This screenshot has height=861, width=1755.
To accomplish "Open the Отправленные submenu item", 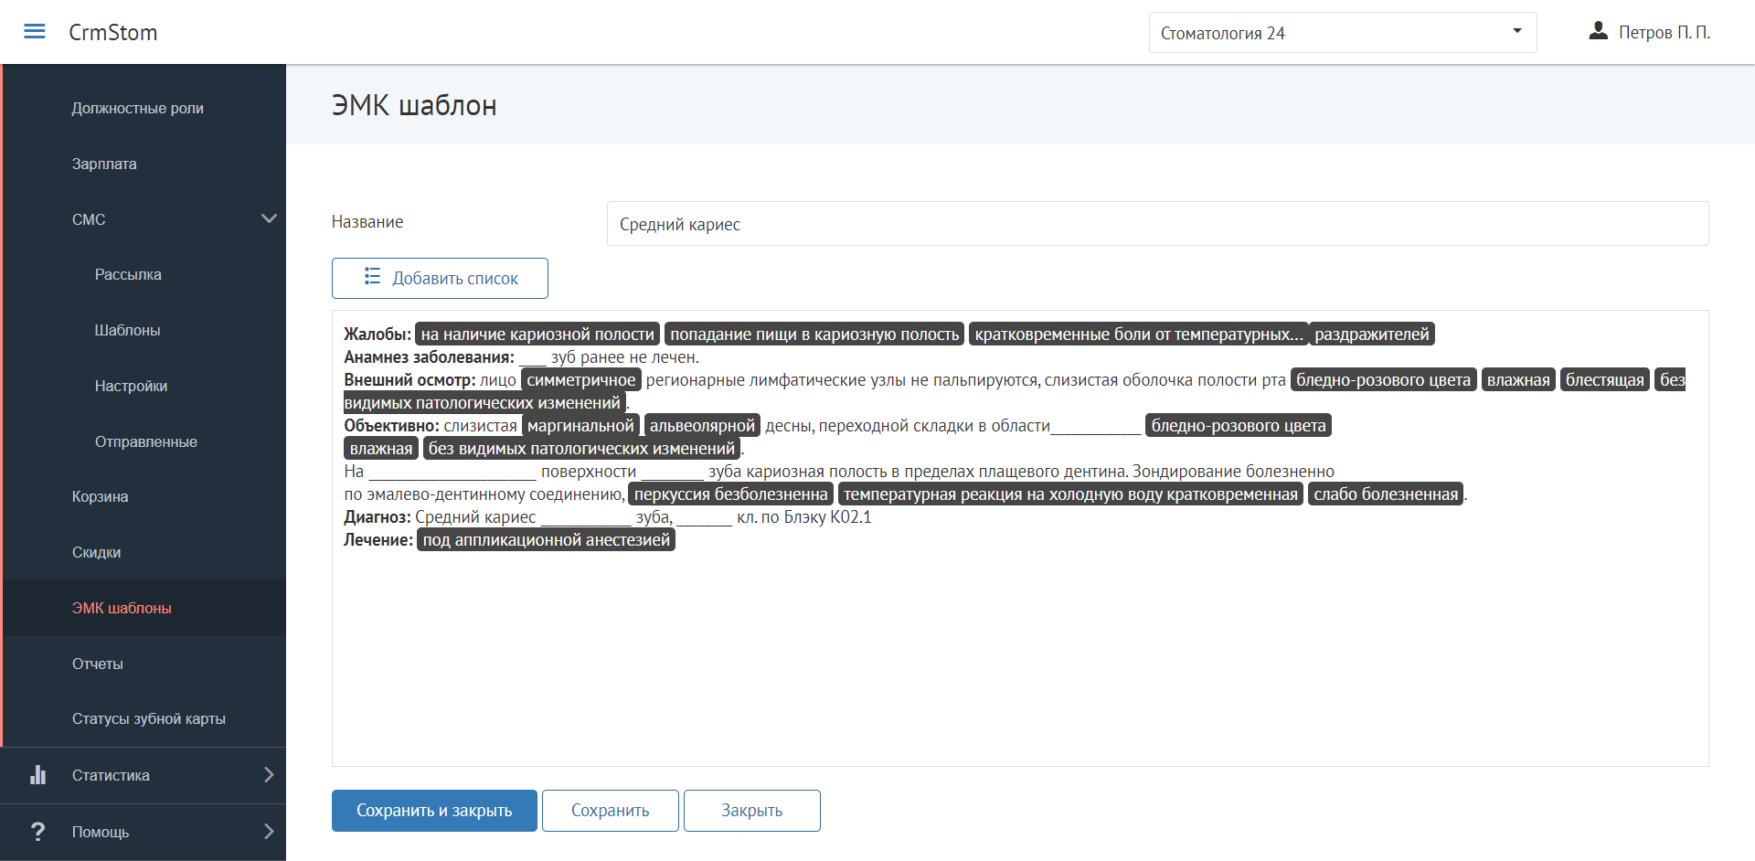I will coord(145,441).
